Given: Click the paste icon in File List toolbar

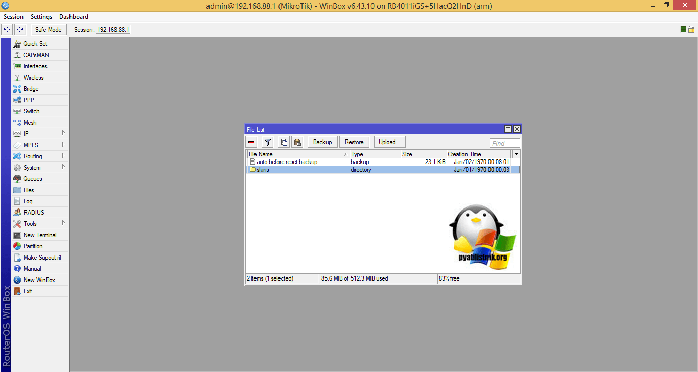Looking at the screenshot, I should [297, 142].
